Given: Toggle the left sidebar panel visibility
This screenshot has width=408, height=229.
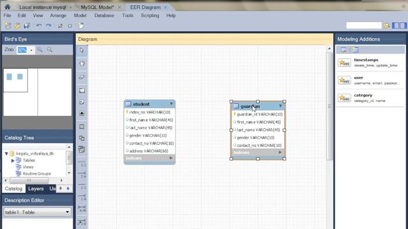Looking at the screenshot, I should (396, 25).
